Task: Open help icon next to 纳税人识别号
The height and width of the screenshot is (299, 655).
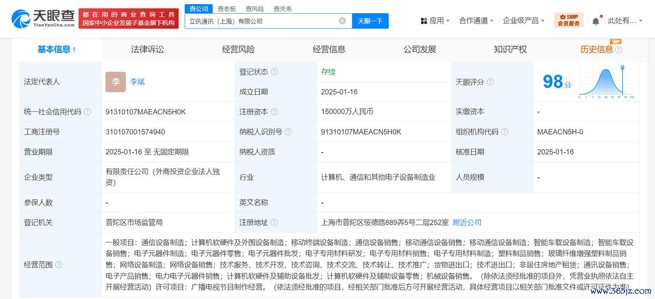Action: pos(288,132)
